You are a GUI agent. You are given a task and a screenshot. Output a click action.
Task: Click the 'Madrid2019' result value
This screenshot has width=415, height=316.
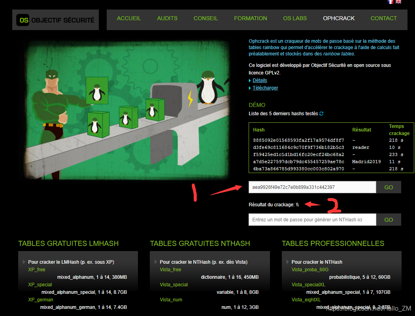click(366, 162)
